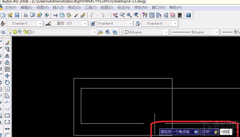Open the 编辑(E) menu
240x137 pixels.
[x=26, y=8]
